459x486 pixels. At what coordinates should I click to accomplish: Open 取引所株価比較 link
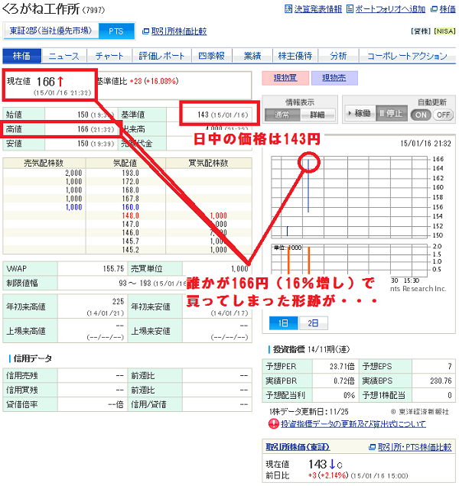point(179,31)
